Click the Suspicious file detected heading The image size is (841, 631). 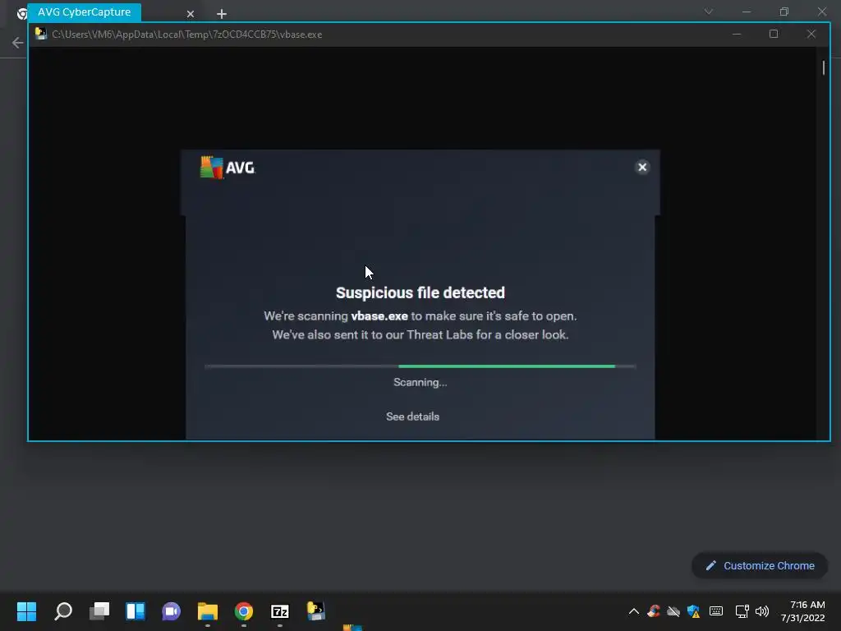(x=420, y=292)
